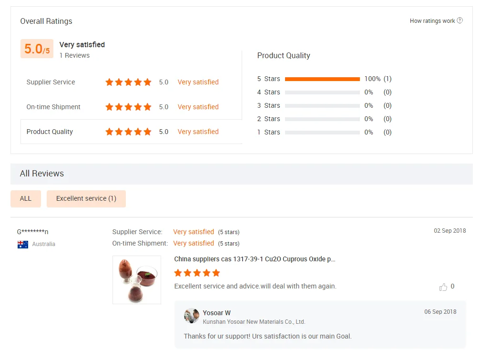The image size is (480, 350).
Task: Click the Australia flag icon
Action: pyautogui.click(x=23, y=245)
